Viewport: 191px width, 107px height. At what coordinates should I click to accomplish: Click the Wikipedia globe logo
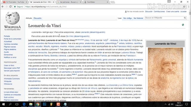point(13,18)
